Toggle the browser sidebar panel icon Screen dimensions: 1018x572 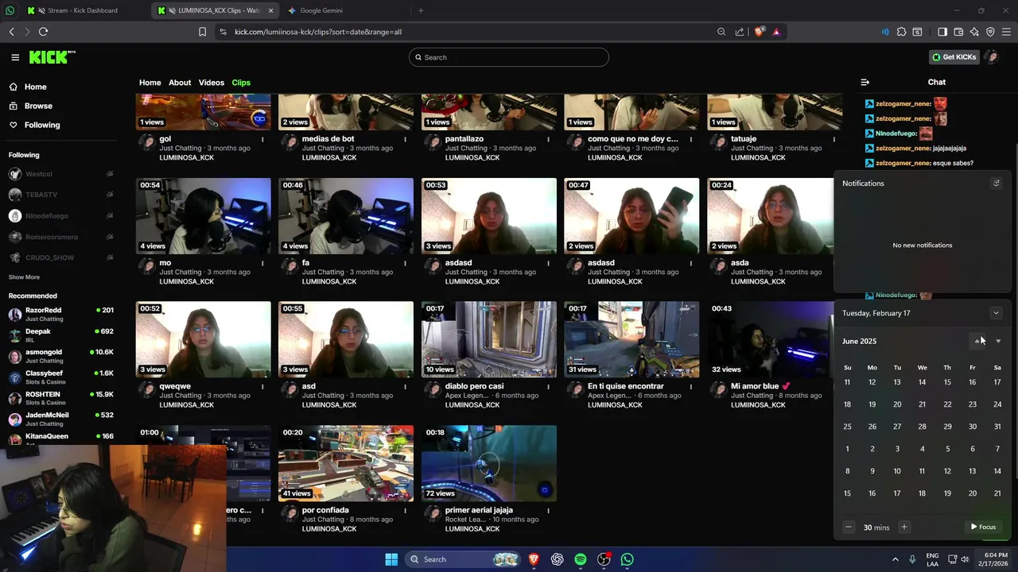[942, 32]
